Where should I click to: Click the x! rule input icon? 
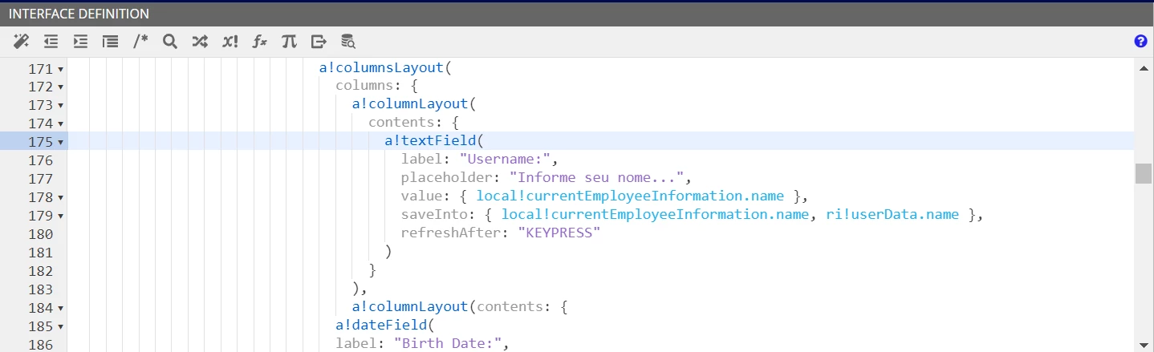(230, 41)
